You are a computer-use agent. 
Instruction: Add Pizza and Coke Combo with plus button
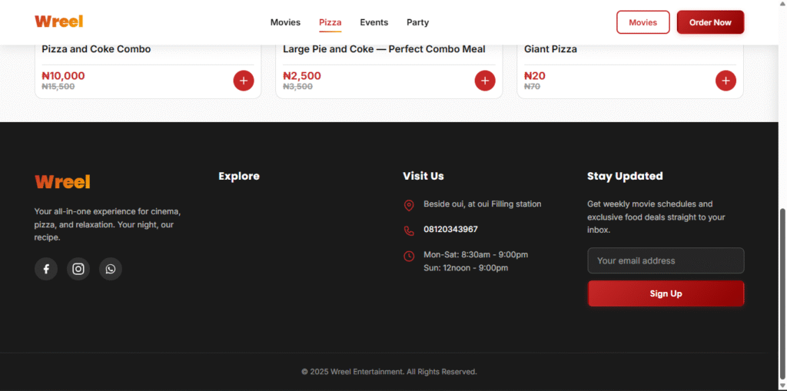[x=244, y=80]
